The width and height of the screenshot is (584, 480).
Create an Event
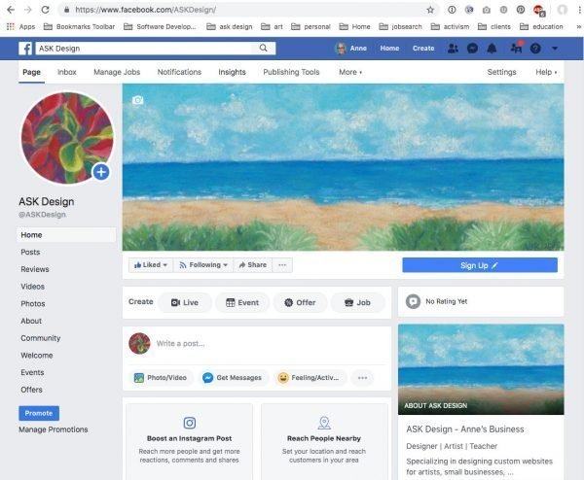242,302
